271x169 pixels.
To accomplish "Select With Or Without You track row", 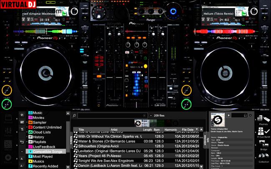I will point(136,137).
